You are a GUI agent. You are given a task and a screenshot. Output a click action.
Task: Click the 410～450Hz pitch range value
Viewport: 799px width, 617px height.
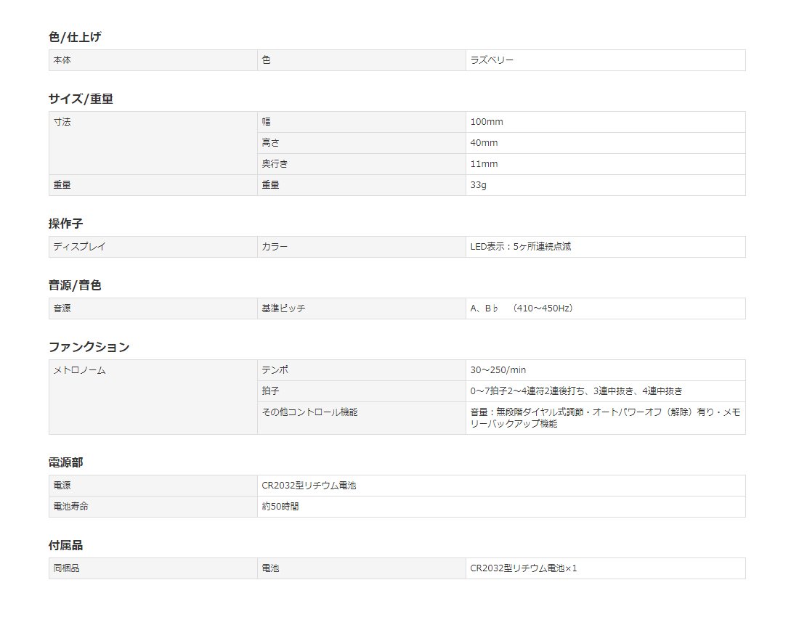pos(543,308)
